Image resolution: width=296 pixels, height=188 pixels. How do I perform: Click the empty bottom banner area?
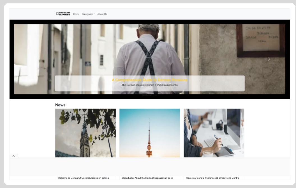(150, 167)
